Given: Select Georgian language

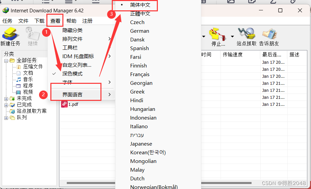Looking at the screenshot, I should point(141,83).
